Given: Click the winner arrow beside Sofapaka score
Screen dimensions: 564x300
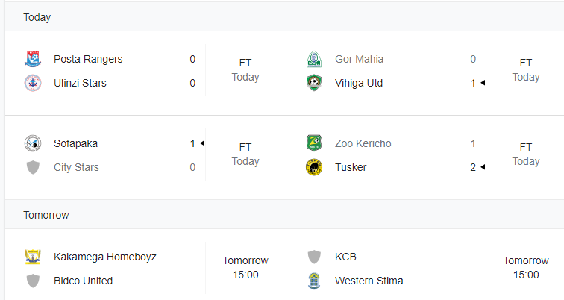Looking at the screenshot, I should point(202,143).
